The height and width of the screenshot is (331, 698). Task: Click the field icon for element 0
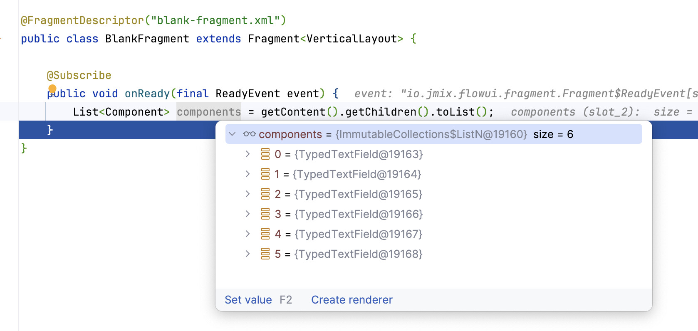[x=265, y=154]
